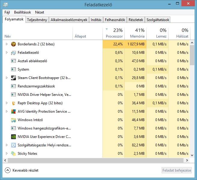
Task: Click the horizontal scrollbar left arrow
Action: pyautogui.click(x=5, y=160)
